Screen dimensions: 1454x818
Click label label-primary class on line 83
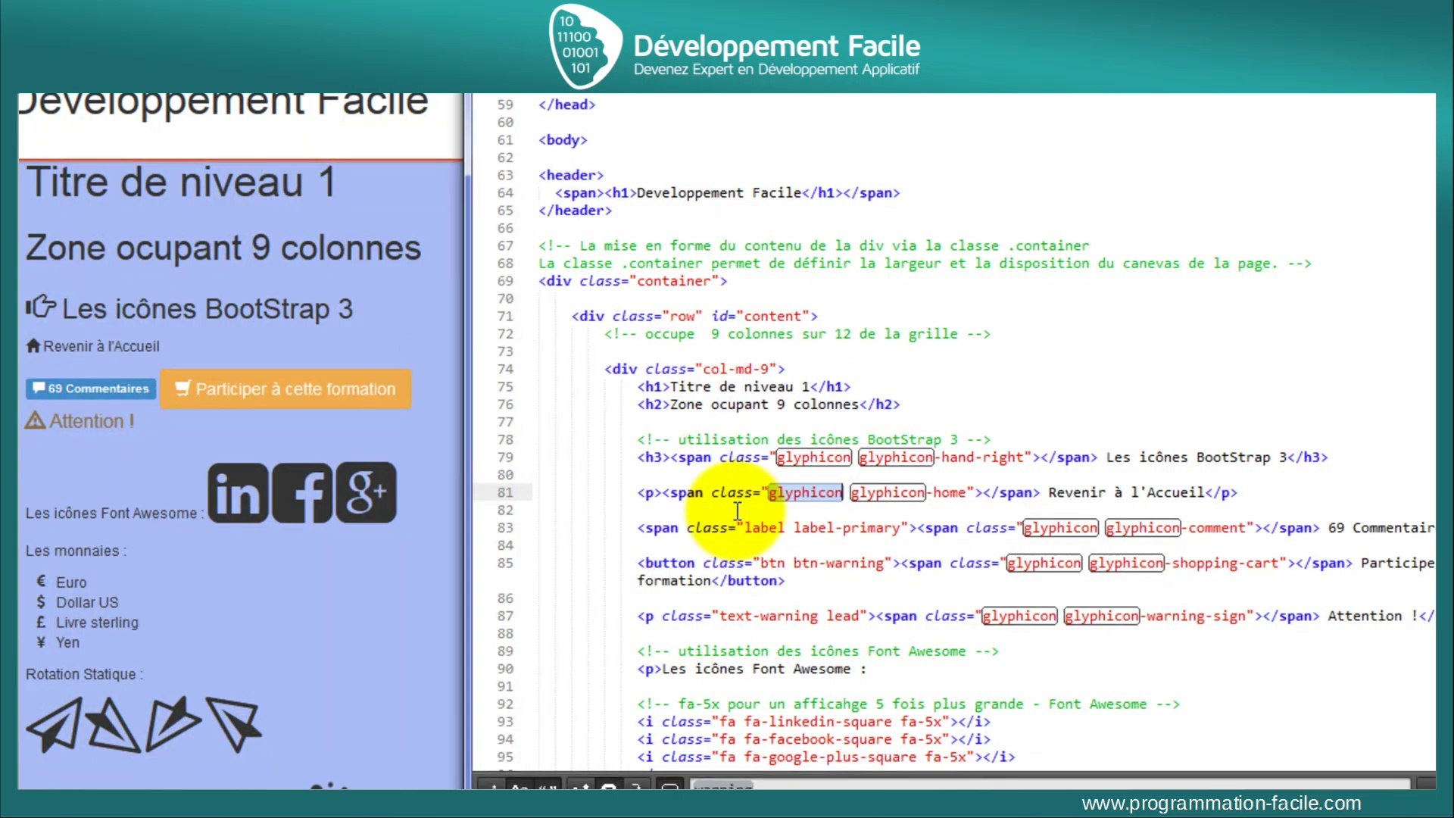click(822, 528)
